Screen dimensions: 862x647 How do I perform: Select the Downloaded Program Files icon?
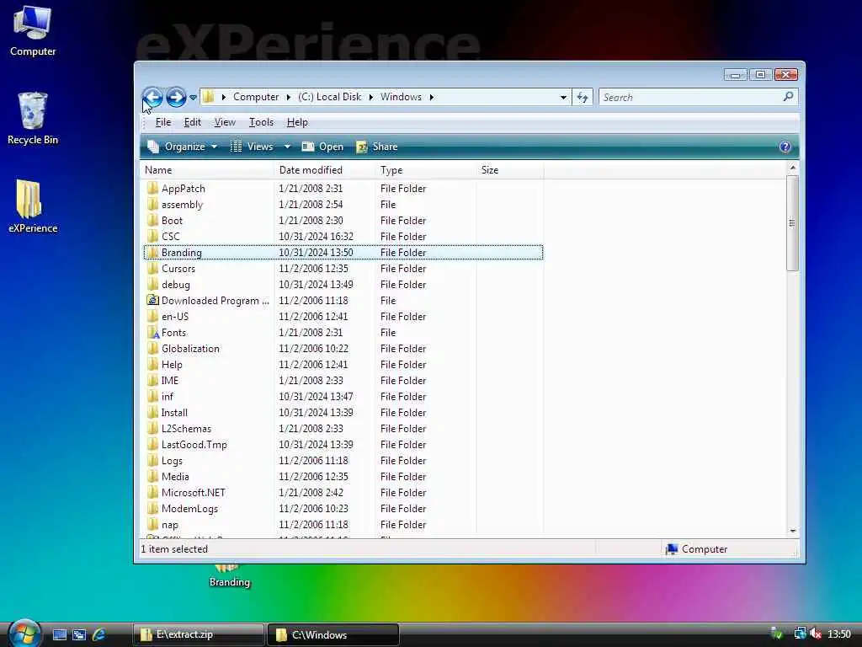(153, 300)
